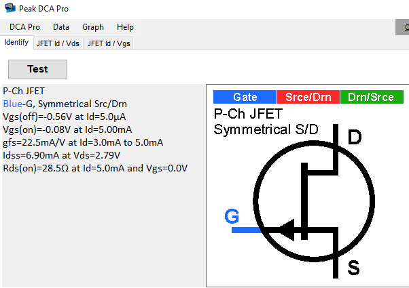The width and height of the screenshot is (409, 288).
Task: Click the blue G gate label in diagram
Action: (x=232, y=216)
